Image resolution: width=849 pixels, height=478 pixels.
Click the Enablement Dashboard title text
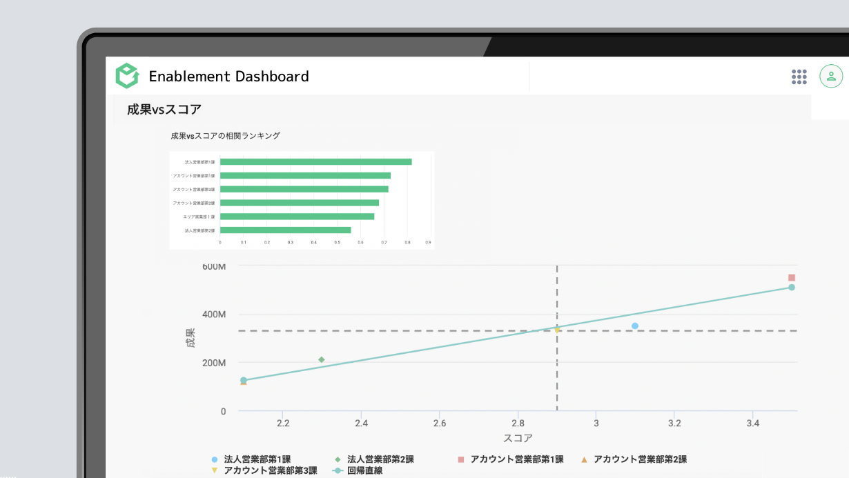pos(229,77)
